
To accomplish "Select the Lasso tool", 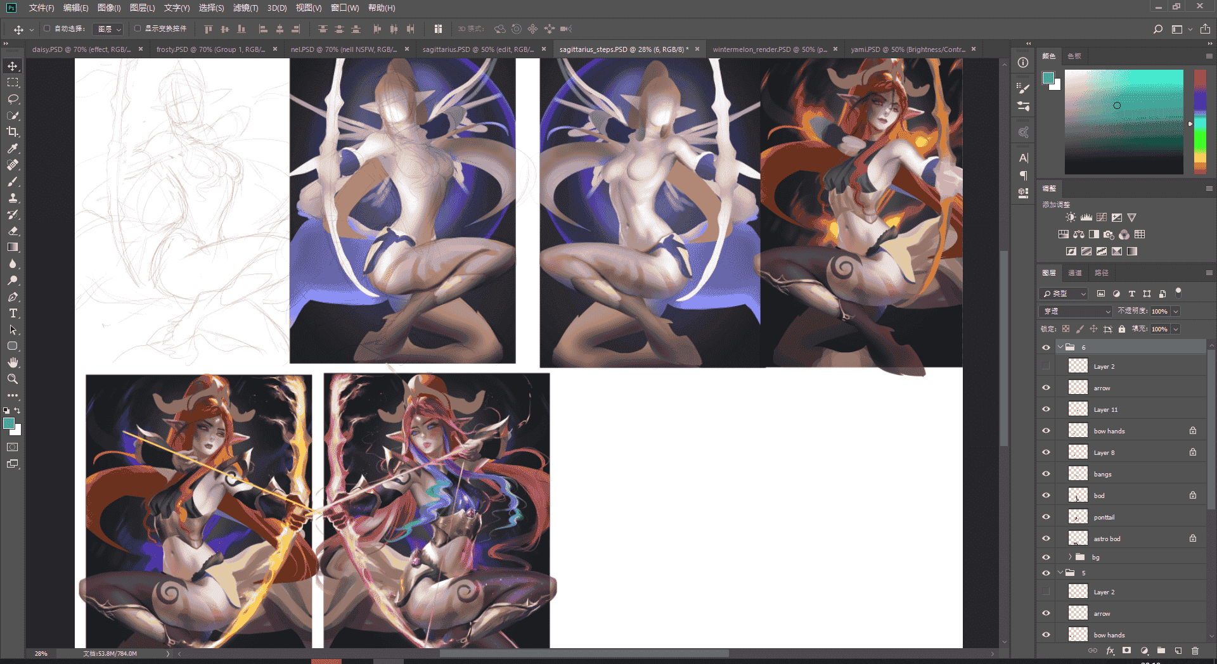I will point(13,99).
